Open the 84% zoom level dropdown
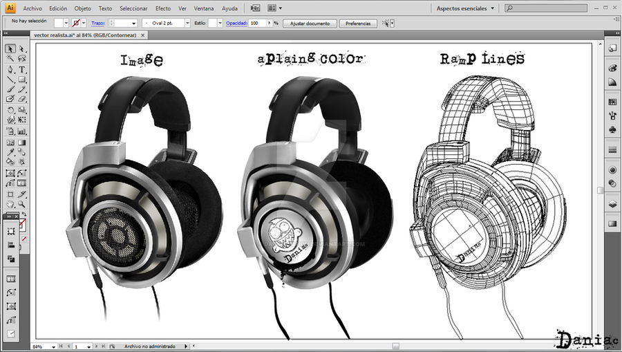The image size is (622, 352). pos(53,346)
